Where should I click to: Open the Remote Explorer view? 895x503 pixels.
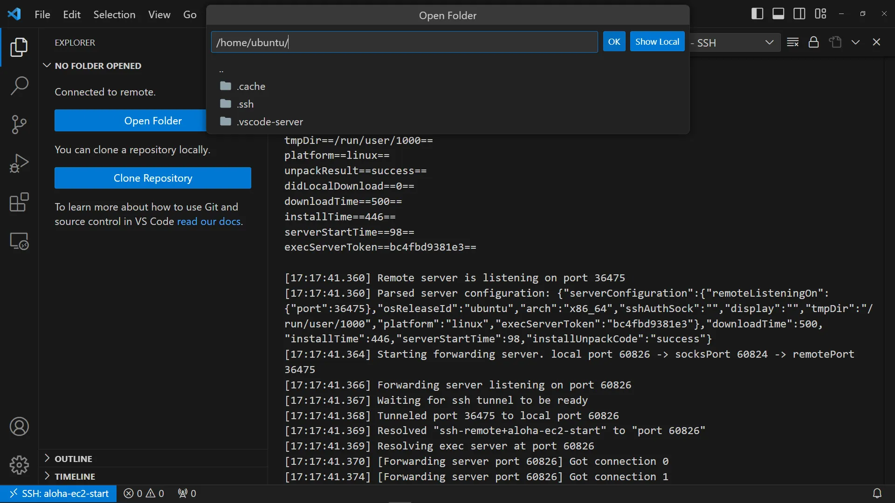click(19, 241)
